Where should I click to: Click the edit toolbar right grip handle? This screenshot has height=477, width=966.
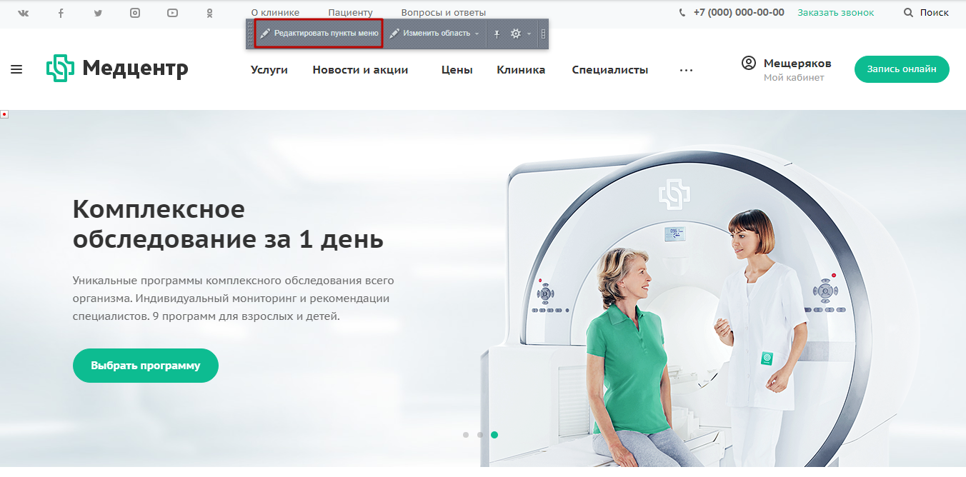point(543,34)
